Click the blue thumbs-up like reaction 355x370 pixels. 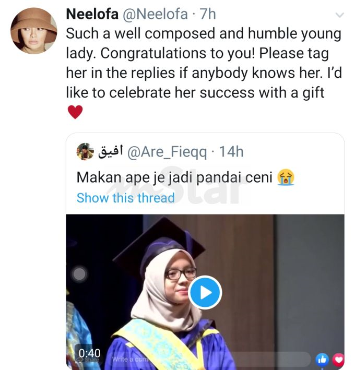[322, 359]
